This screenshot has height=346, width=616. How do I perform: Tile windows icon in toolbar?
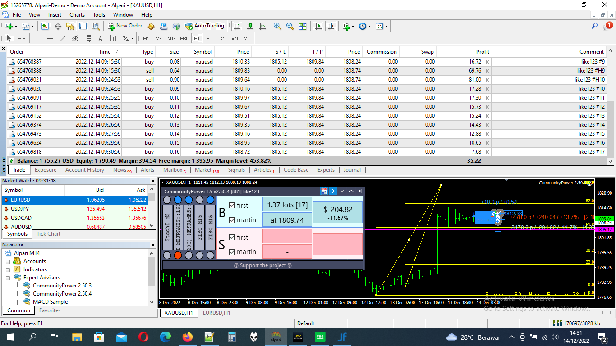(303, 26)
